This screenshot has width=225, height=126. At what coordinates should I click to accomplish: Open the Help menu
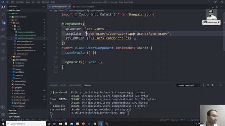coord(53,2)
